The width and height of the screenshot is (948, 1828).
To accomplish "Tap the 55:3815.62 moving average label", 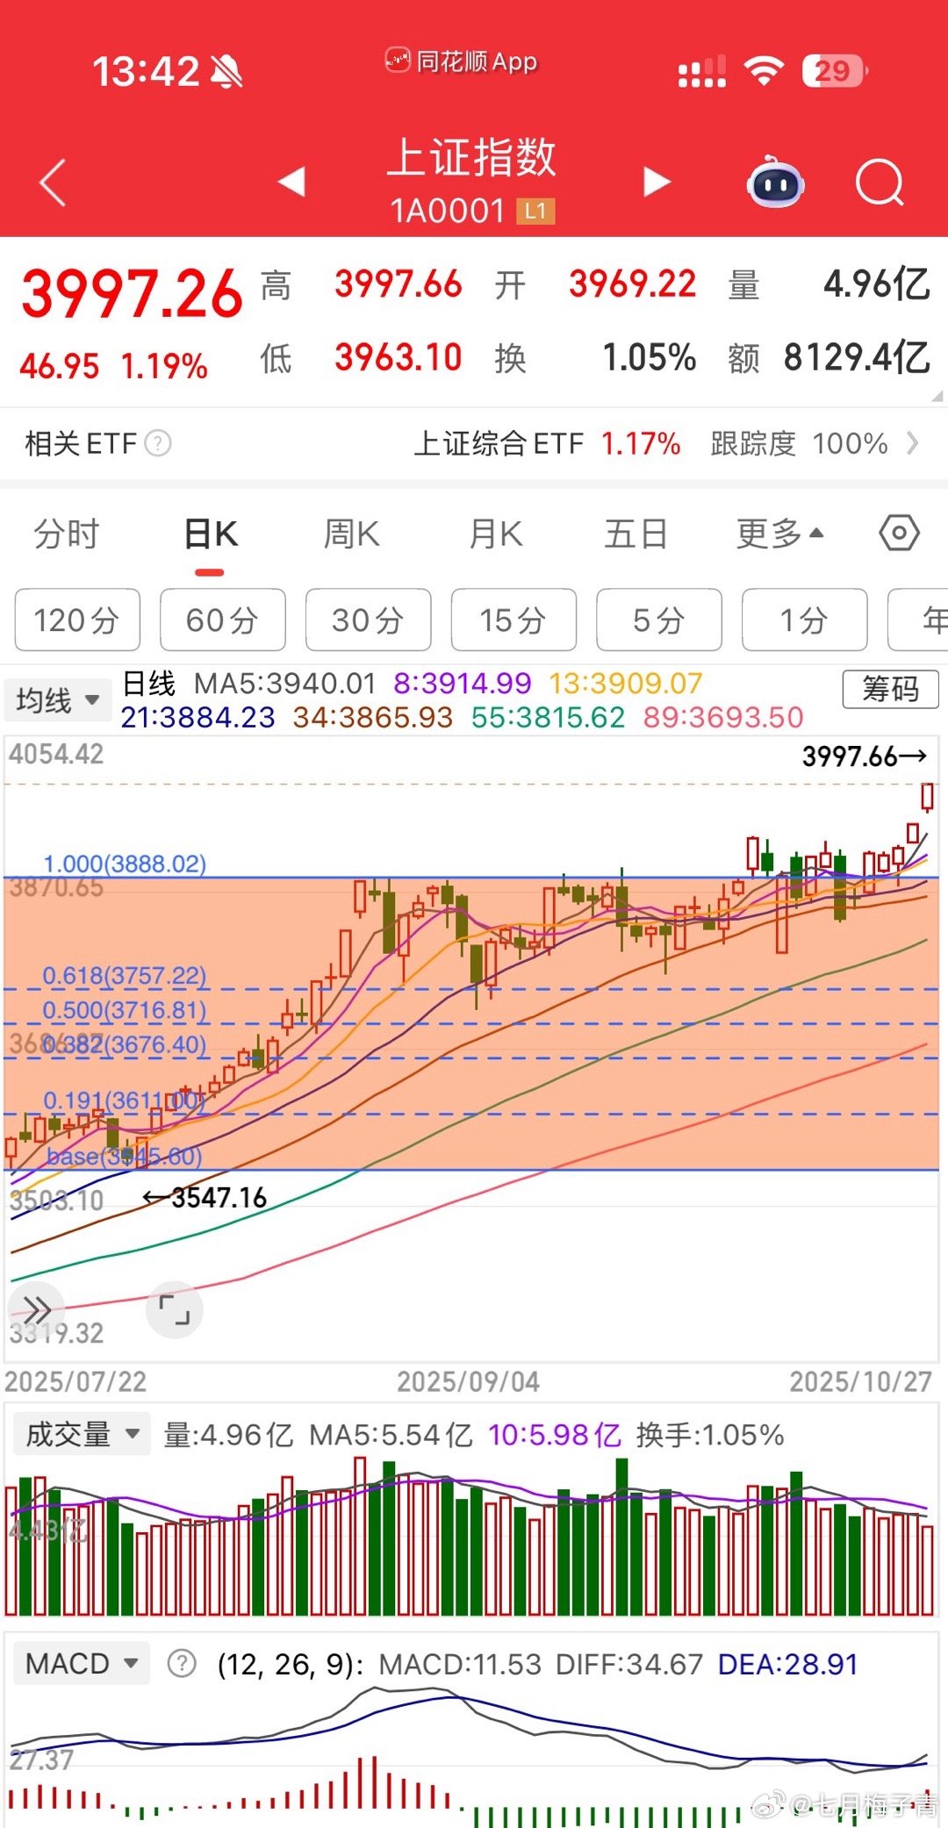I will 548,717.
